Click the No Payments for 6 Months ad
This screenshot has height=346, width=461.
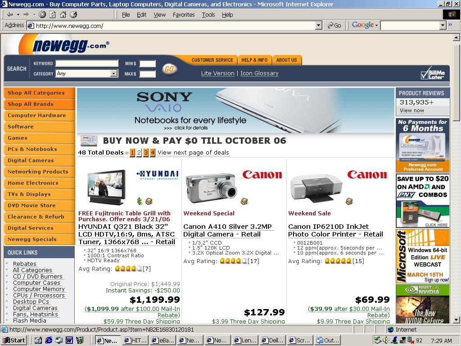422,146
